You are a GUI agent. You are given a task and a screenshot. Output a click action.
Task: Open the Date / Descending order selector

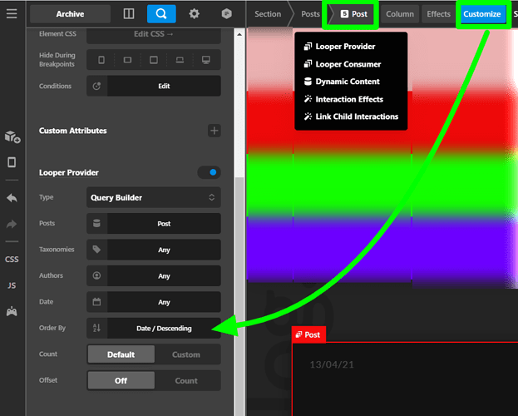[x=164, y=328]
